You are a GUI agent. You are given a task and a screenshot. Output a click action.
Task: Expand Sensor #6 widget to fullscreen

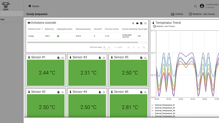[145, 92]
